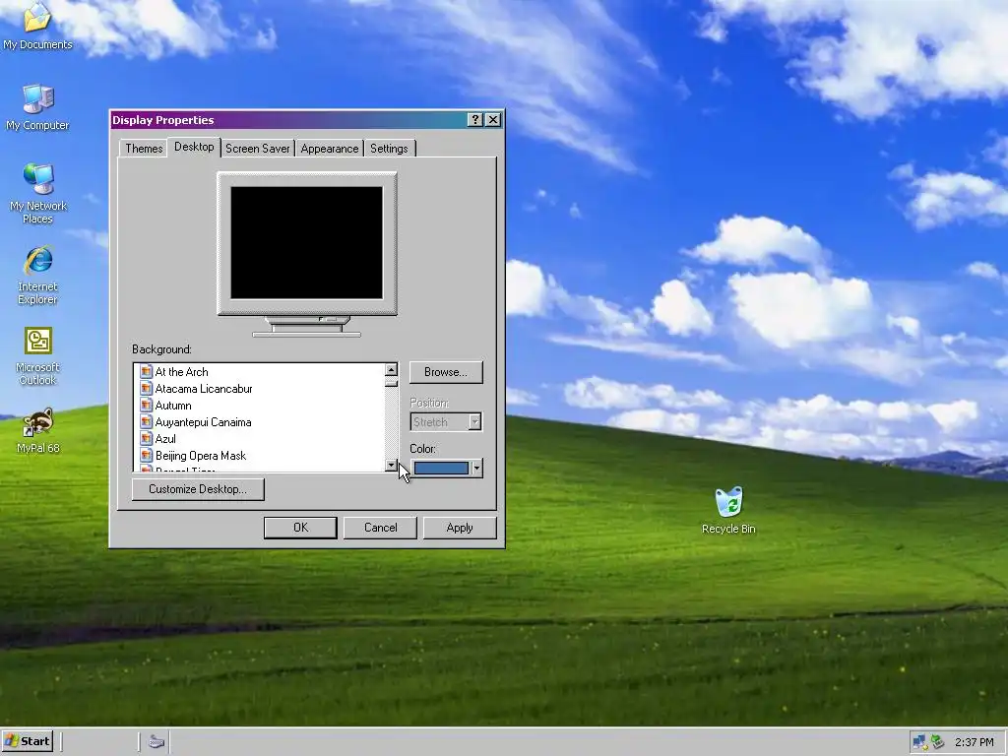Click the icon beside Azul
The height and width of the screenshot is (756, 1008).
point(146,438)
